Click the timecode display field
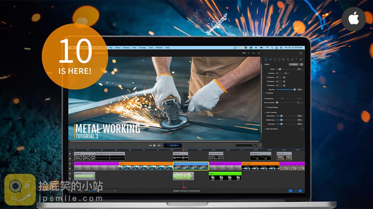 [173, 145]
